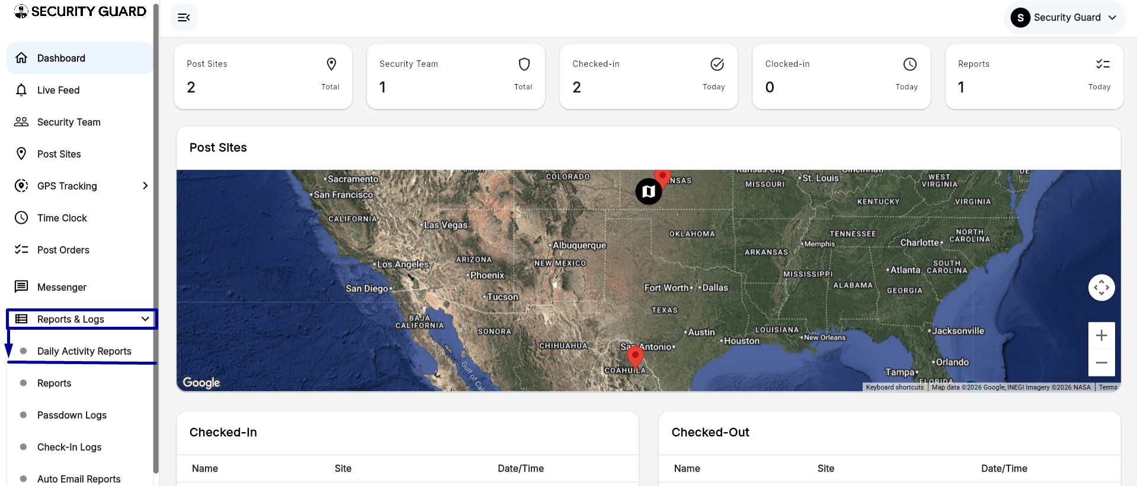Screen dimensions: 1137x486
Task: Click the Checked-Out panel heading
Action: point(710,432)
